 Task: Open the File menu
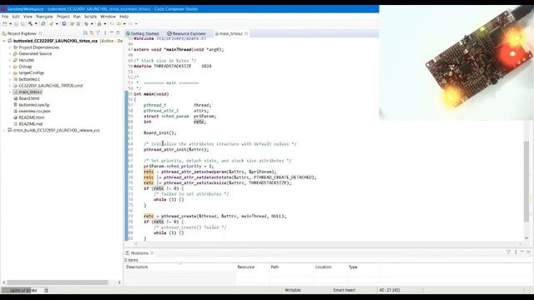(x=5, y=17)
